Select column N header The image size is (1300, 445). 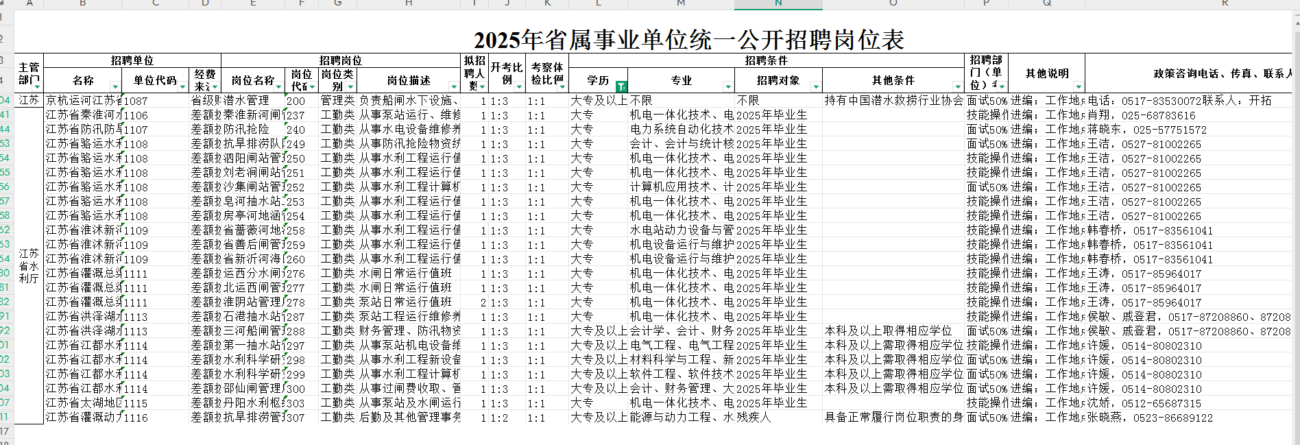(x=778, y=4)
